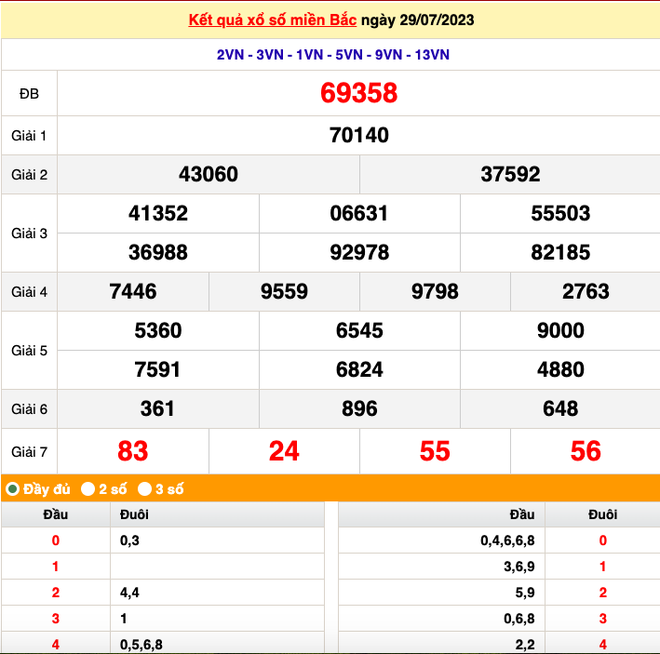The height and width of the screenshot is (654, 660).
Task: Switch to the '2 số' display option
Action: tap(88, 488)
